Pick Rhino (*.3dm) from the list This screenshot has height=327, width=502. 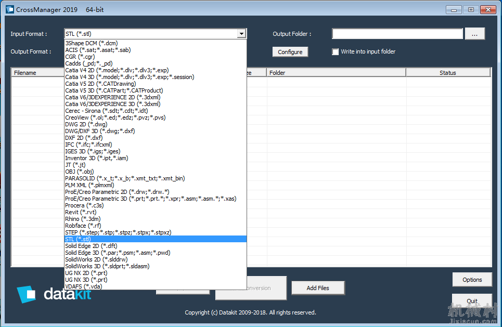tap(156, 219)
